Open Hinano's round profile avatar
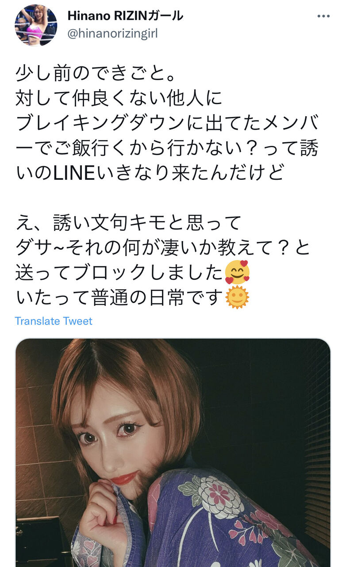 (x=35, y=25)
